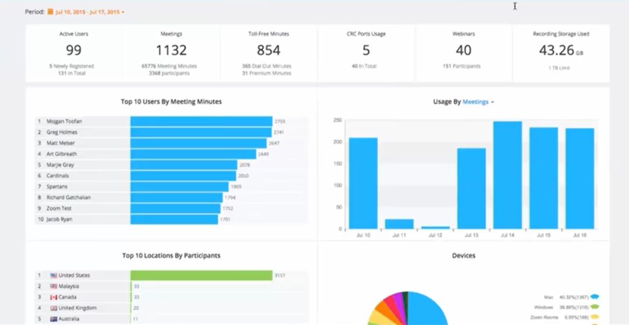
Task: Click the blue Mac legend swatch
Action: pyautogui.click(x=595, y=297)
